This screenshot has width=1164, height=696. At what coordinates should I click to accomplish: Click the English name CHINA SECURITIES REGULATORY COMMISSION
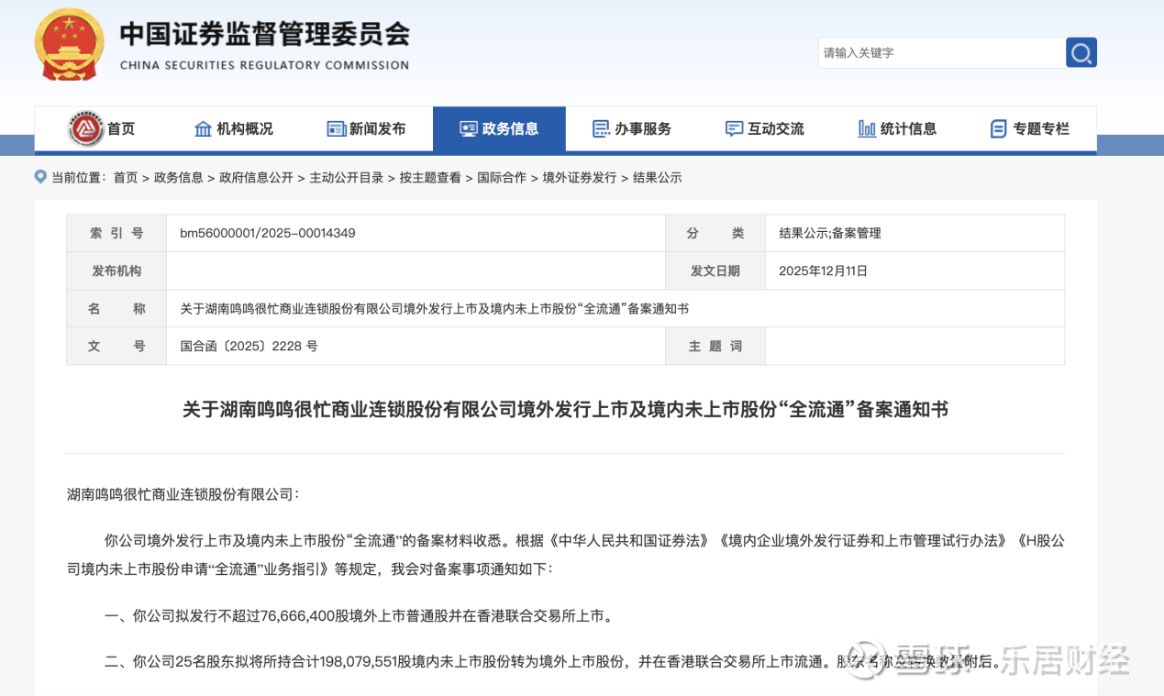point(264,65)
